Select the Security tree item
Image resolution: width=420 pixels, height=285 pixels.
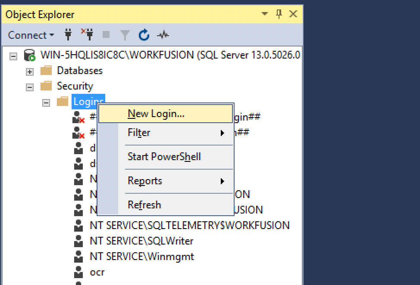click(x=75, y=86)
